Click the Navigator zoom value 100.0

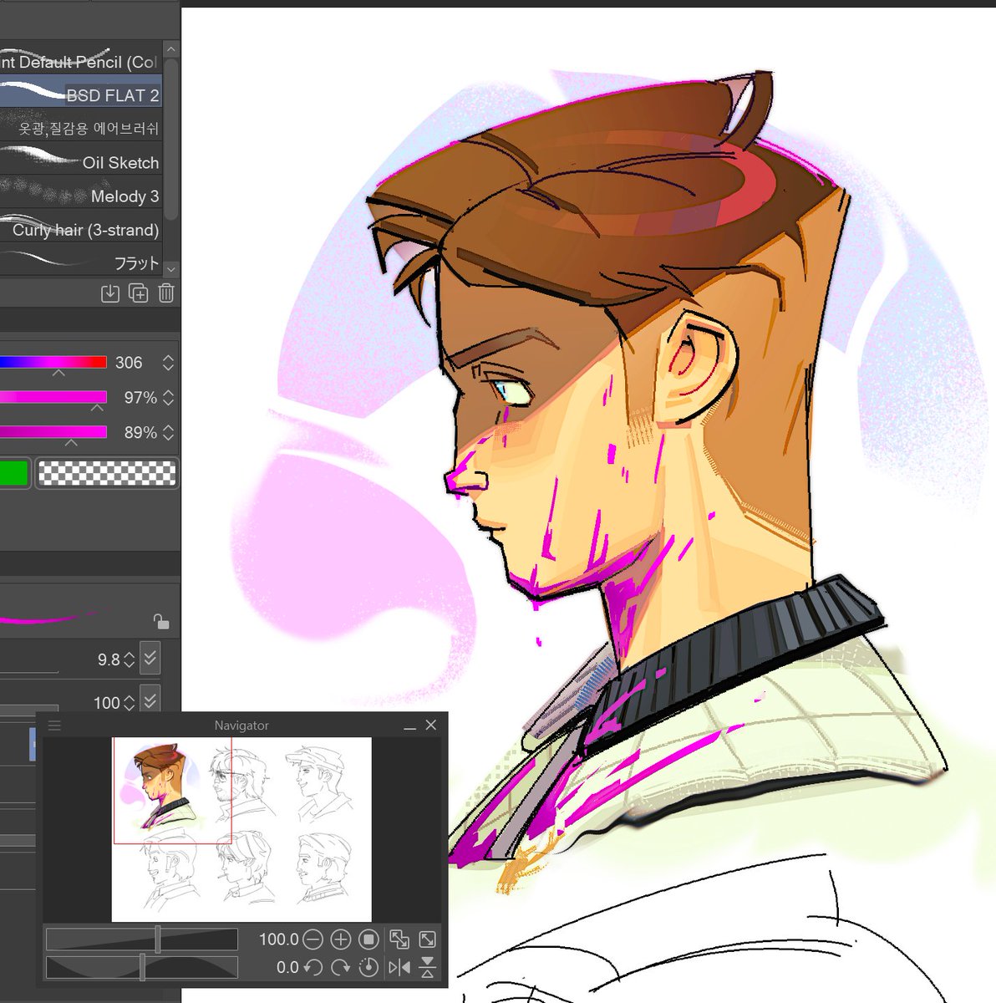tap(278, 939)
